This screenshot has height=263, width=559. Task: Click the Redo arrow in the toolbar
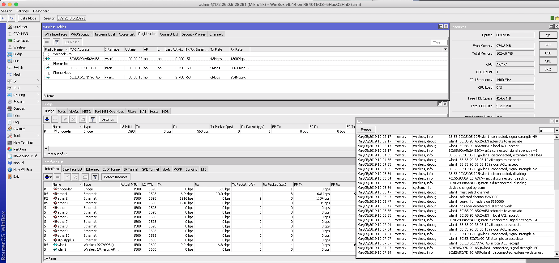tap(11, 18)
